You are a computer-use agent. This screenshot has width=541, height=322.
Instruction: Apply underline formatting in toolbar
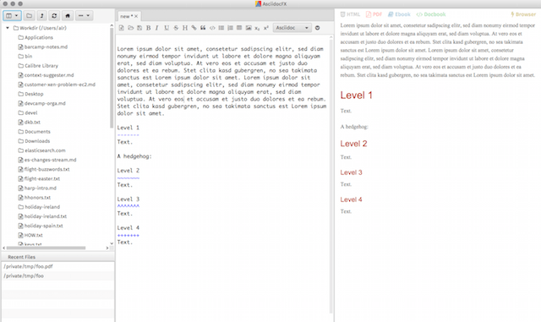point(167,28)
